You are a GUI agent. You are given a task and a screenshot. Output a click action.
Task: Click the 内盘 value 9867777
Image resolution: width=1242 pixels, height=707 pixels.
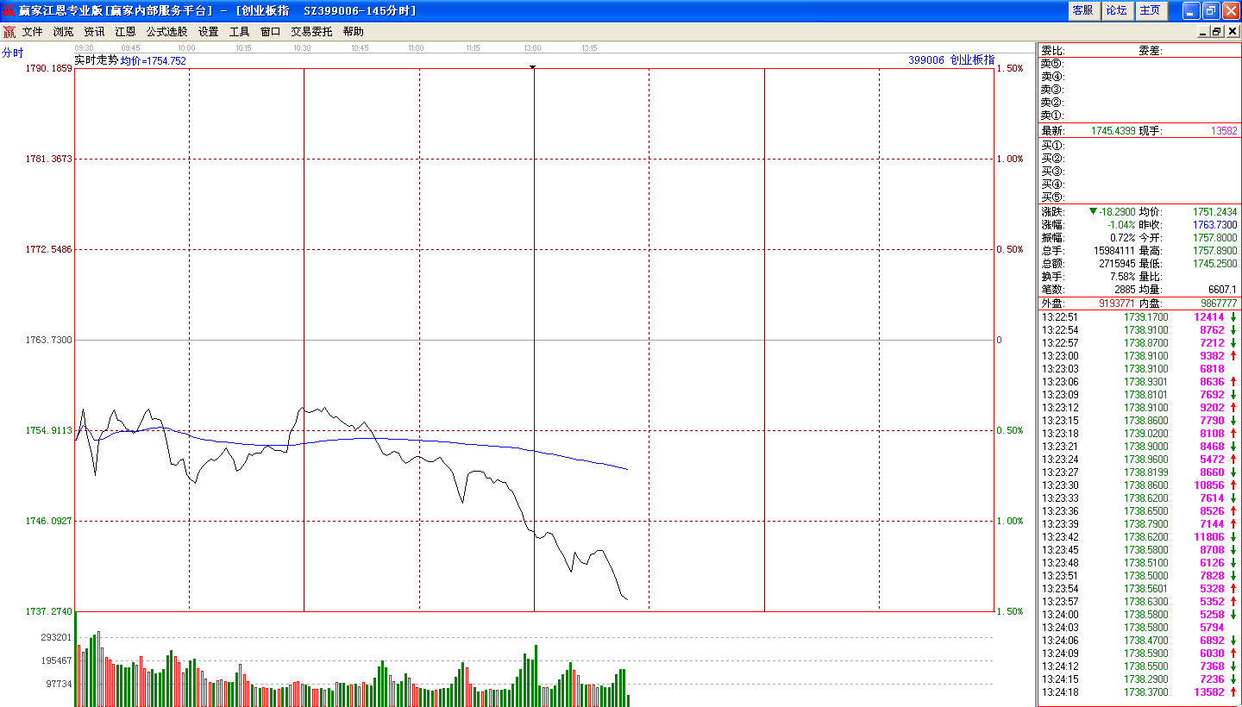coord(1219,303)
